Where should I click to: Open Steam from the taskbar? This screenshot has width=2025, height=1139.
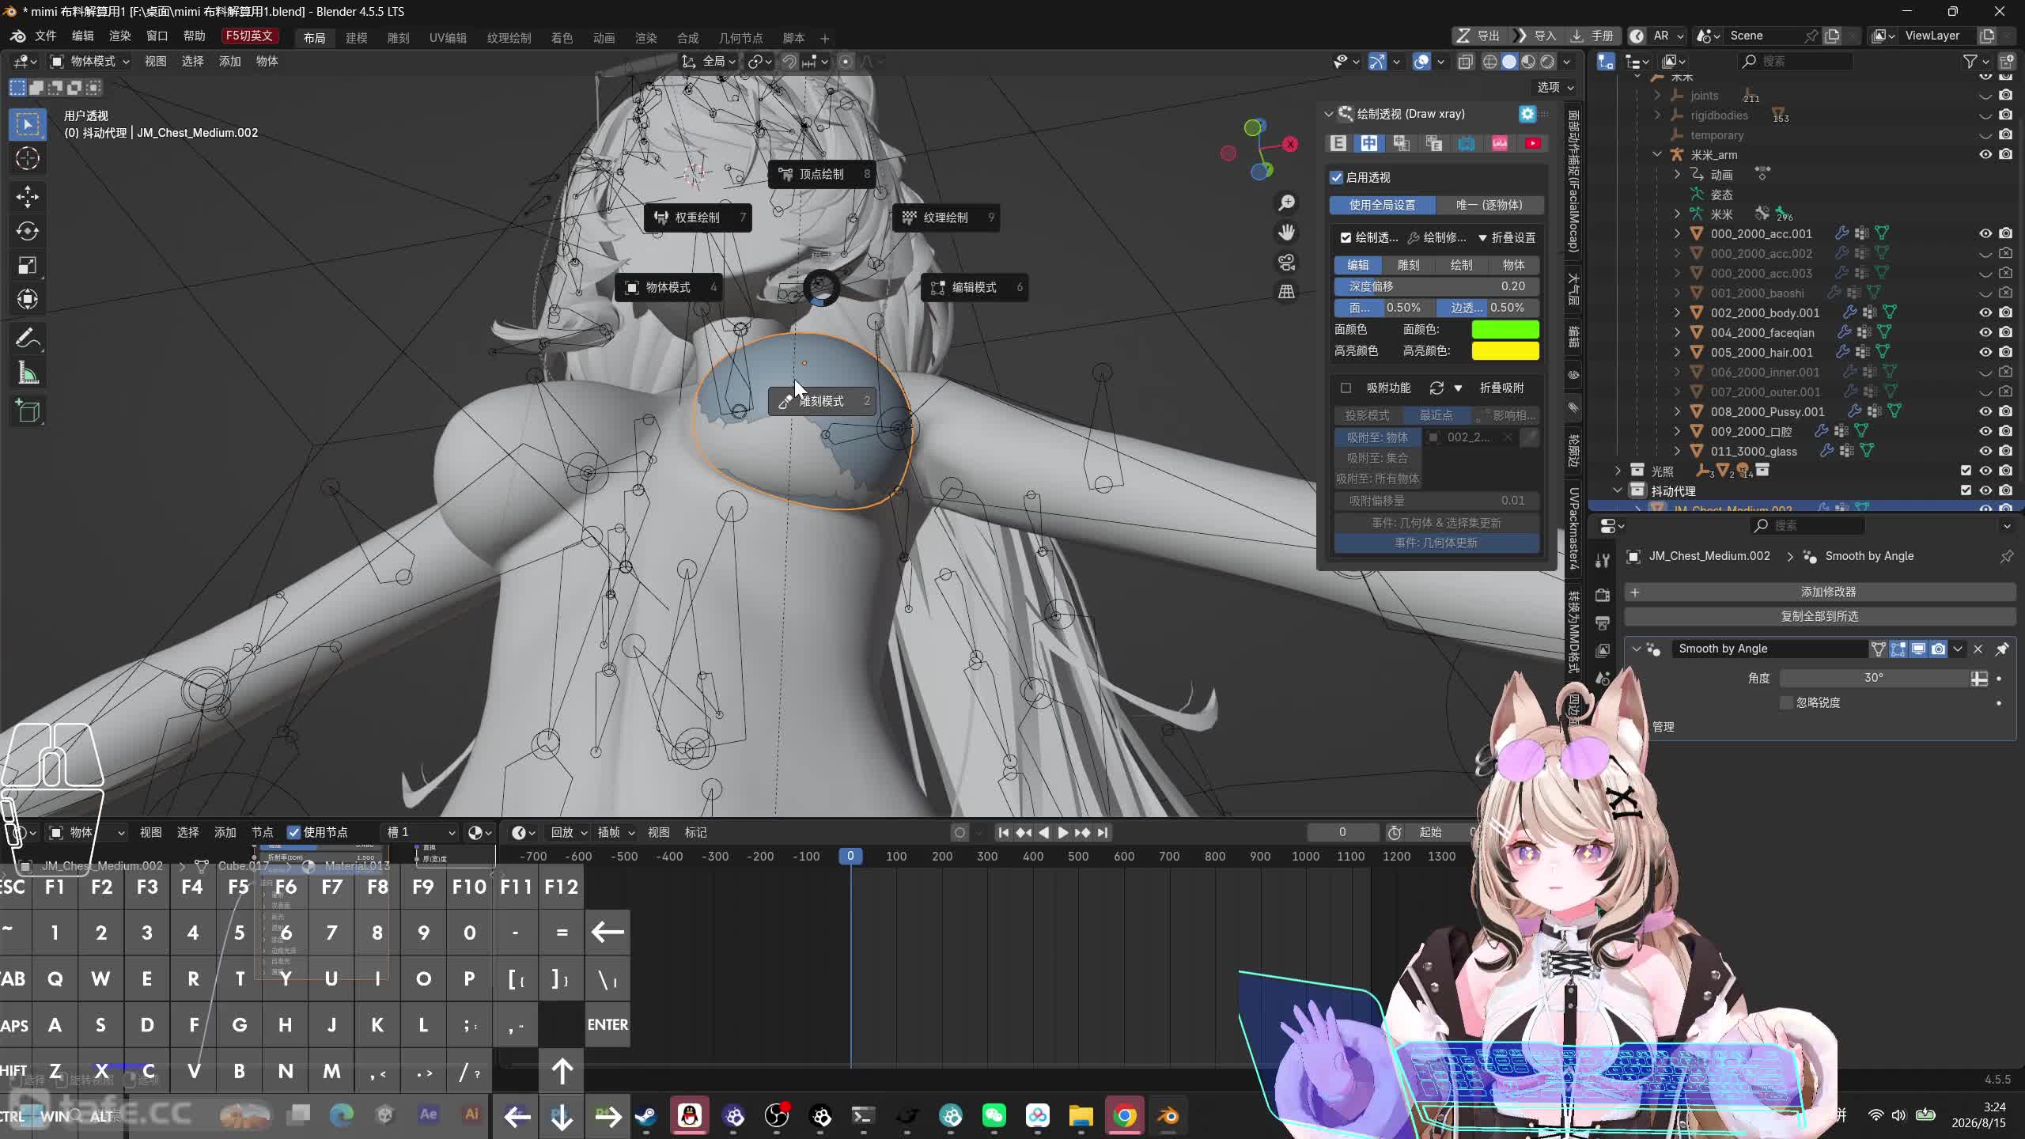(x=646, y=1116)
